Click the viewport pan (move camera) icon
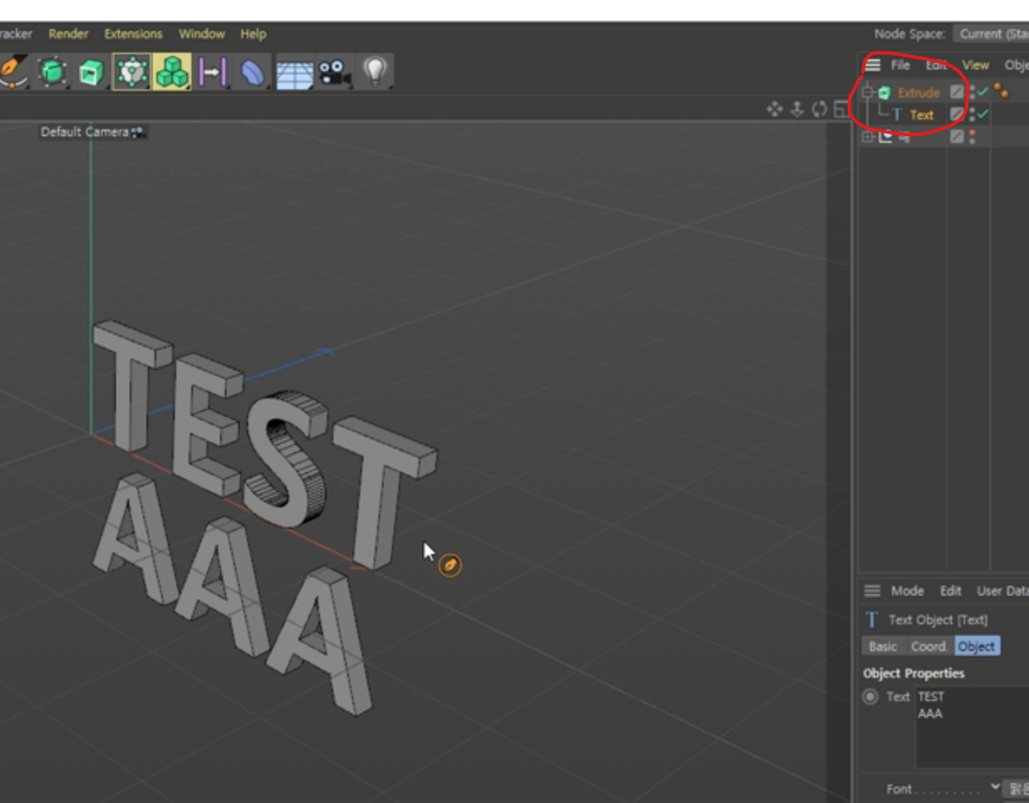The image size is (1029, 803). point(774,109)
